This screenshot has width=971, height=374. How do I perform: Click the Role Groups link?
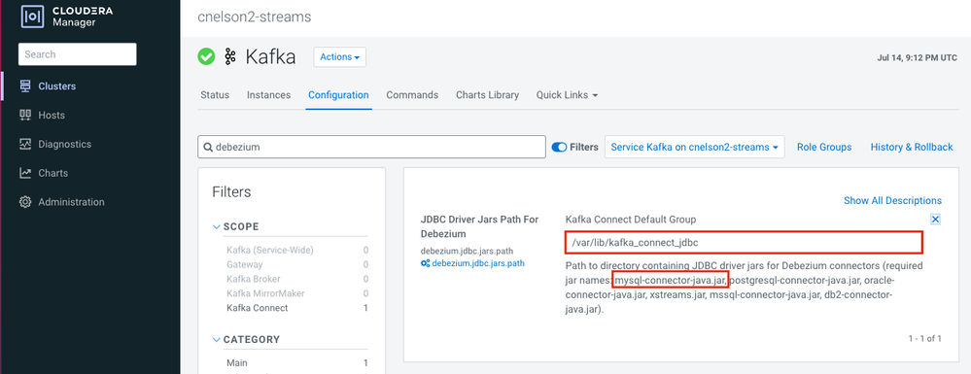click(x=824, y=147)
